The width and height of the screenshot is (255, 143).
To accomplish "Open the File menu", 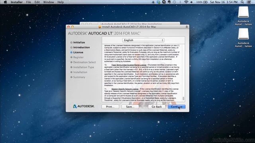I will pyautogui.click(x=28, y=2).
